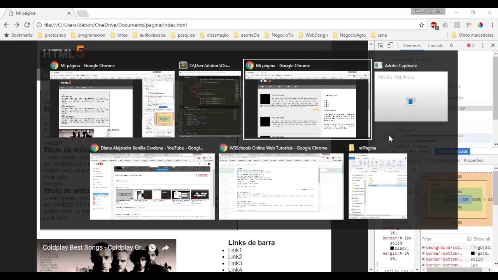Image resolution: width=498 pixels, height=280 pixels.
Task: Open the Otros marcadores folder
Action: pyautogui.click(x=472, y=35)
